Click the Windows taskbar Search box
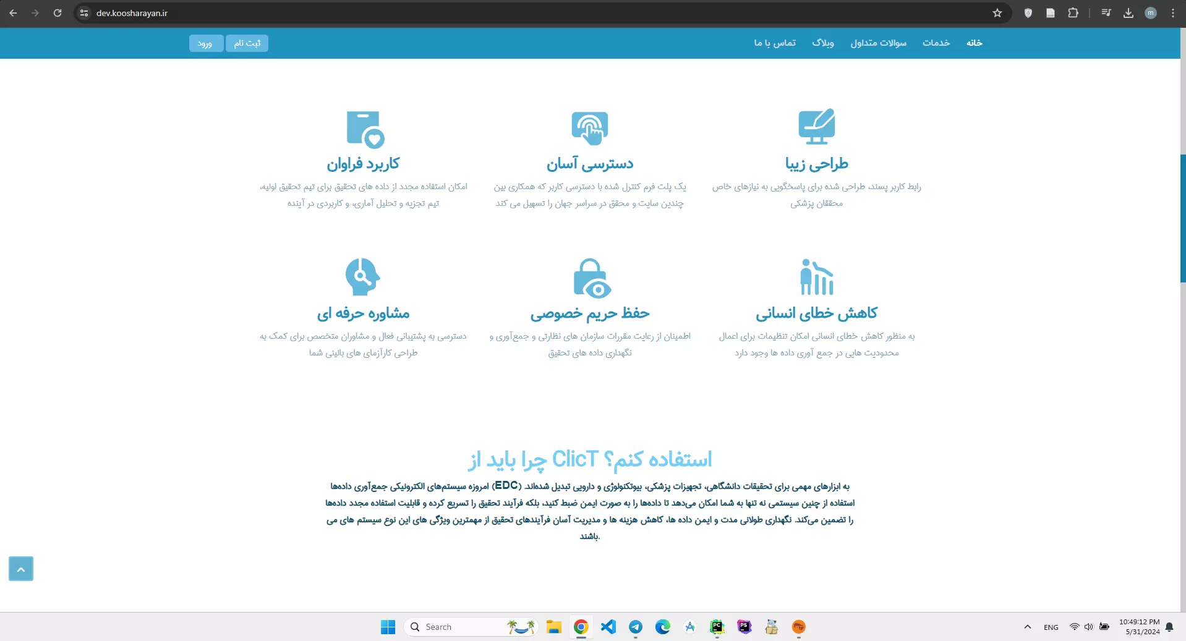 [470, 627]
